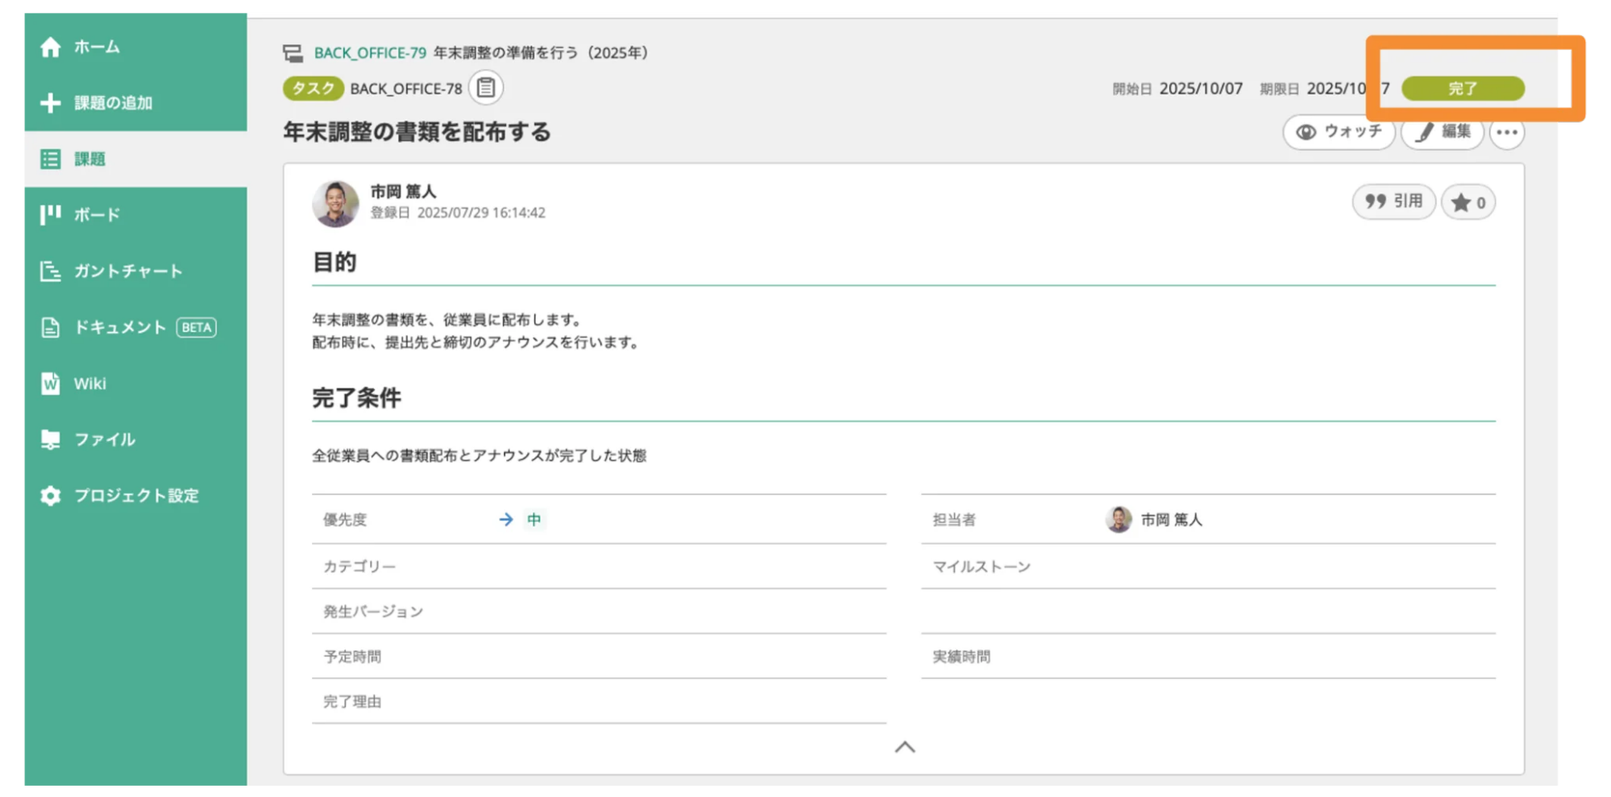Image resolution: width=1611 pixels, height=797 pixels.
Task: Click the 発生バージョン field label
Action: coord(373,612)
